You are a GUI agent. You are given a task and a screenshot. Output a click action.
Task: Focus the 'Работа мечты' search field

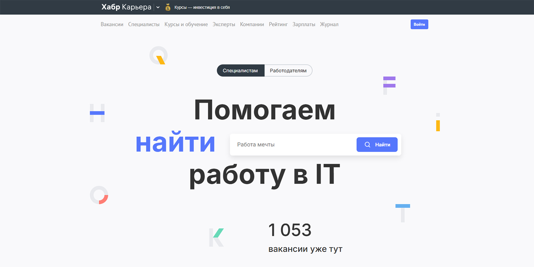pos(293,145)
